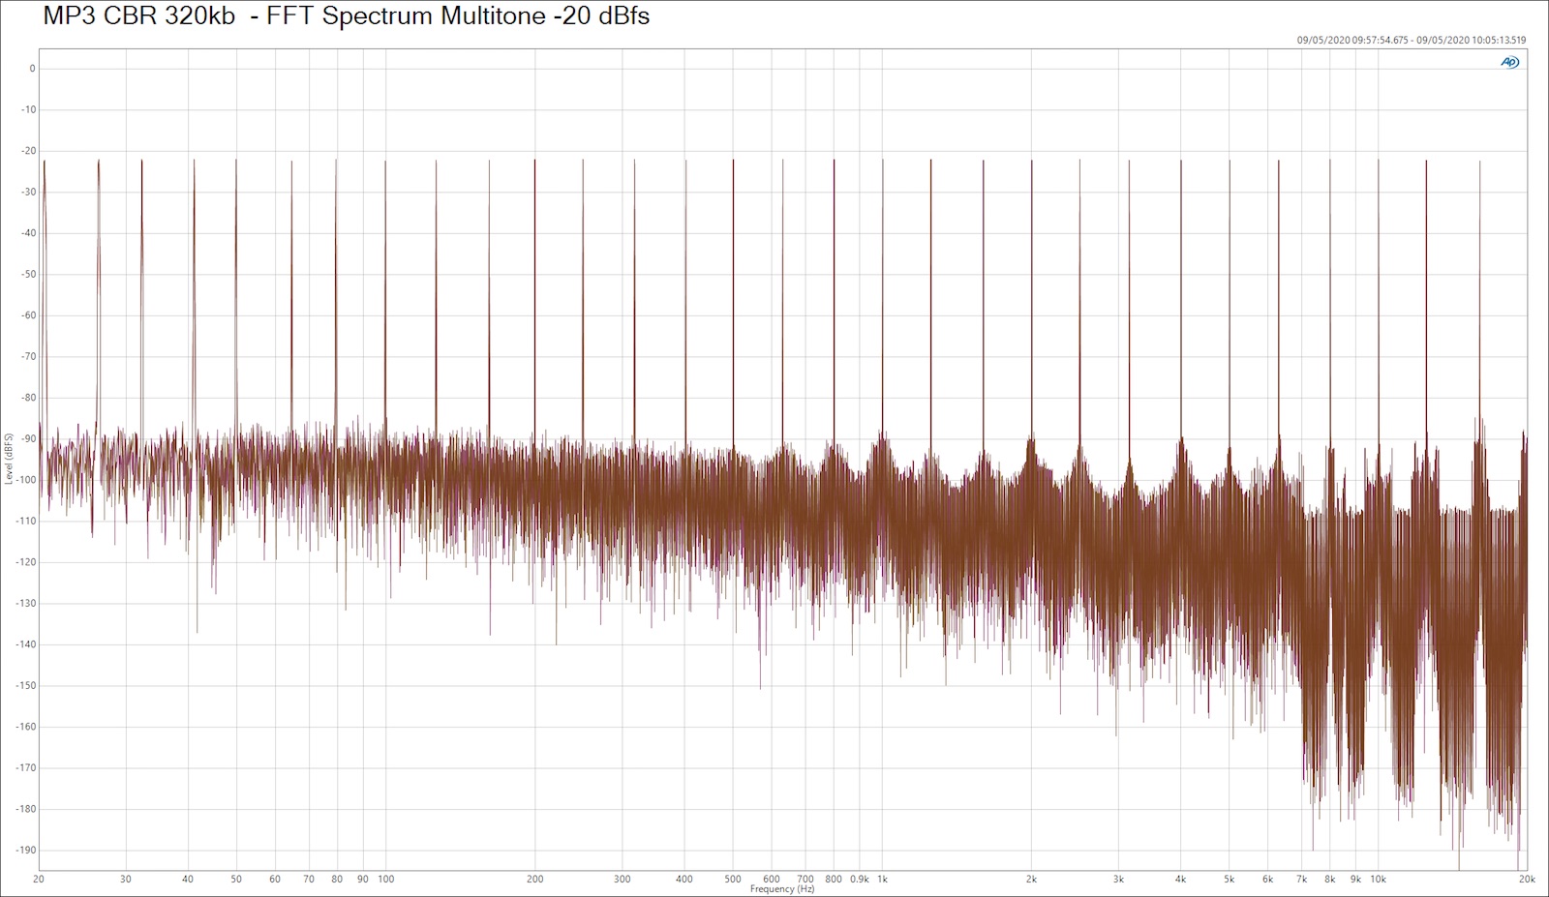Screen dimensions: 1549x897
Task: Click the "60" frequency axis tick label
Action: [x=275, y=880]
